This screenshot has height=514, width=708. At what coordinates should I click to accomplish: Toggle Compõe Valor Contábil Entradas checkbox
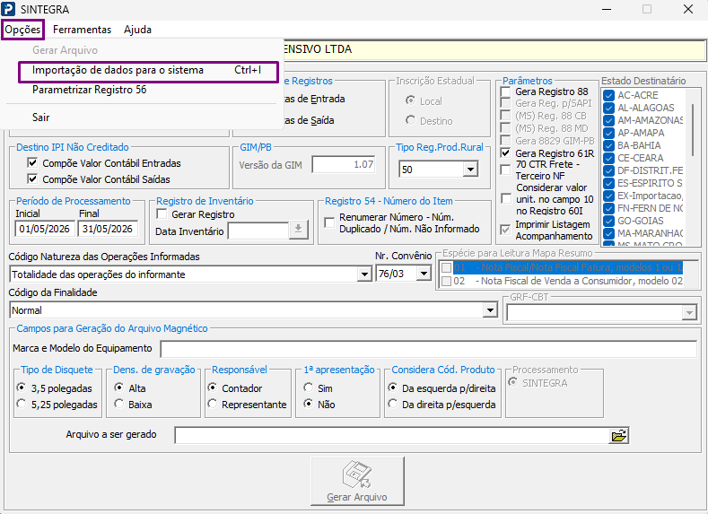(x=32, y=163)
